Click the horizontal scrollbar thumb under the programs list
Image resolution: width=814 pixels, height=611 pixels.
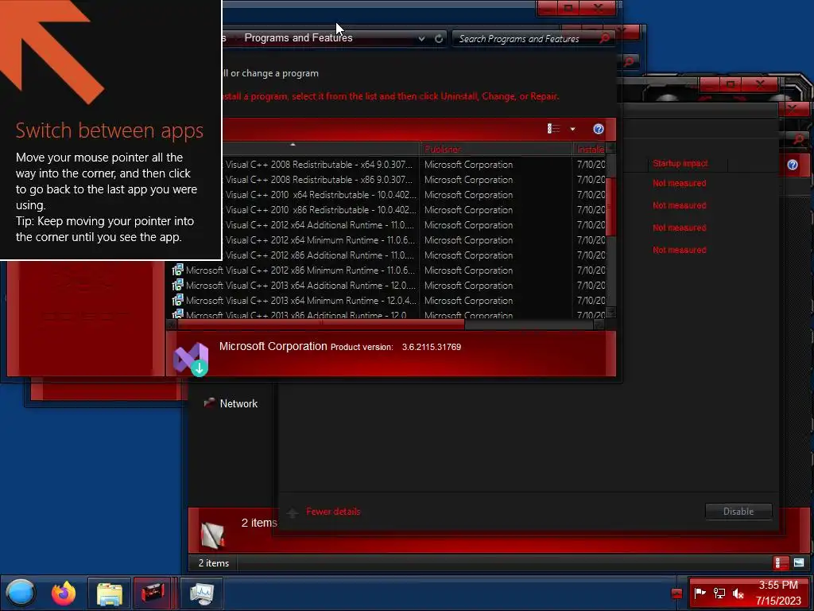click(320, 325)
